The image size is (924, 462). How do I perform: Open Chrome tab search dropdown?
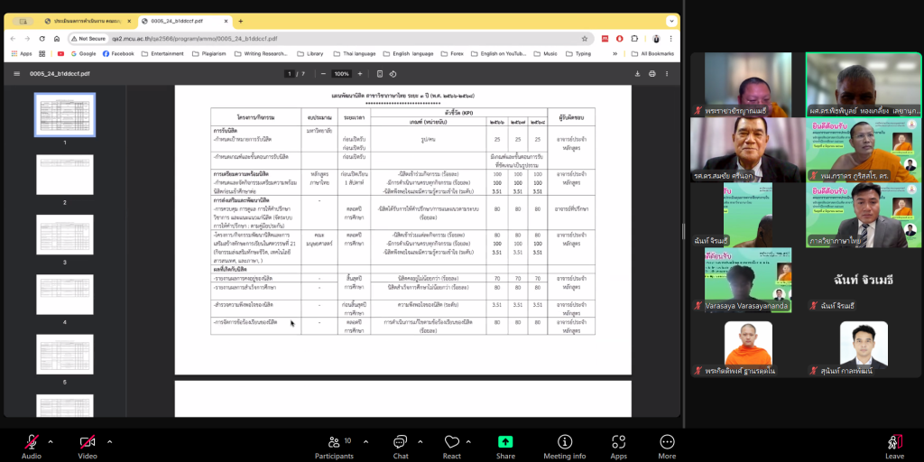tap(671, 22)
